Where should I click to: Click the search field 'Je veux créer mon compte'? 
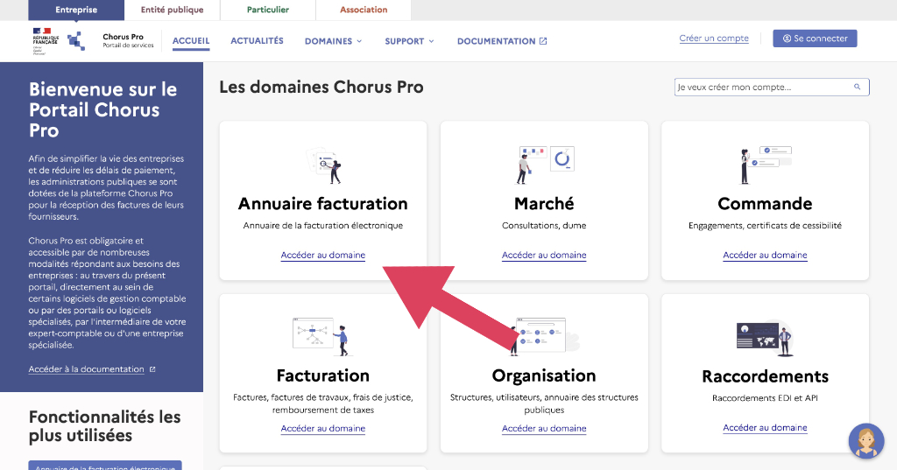(772, 87)
